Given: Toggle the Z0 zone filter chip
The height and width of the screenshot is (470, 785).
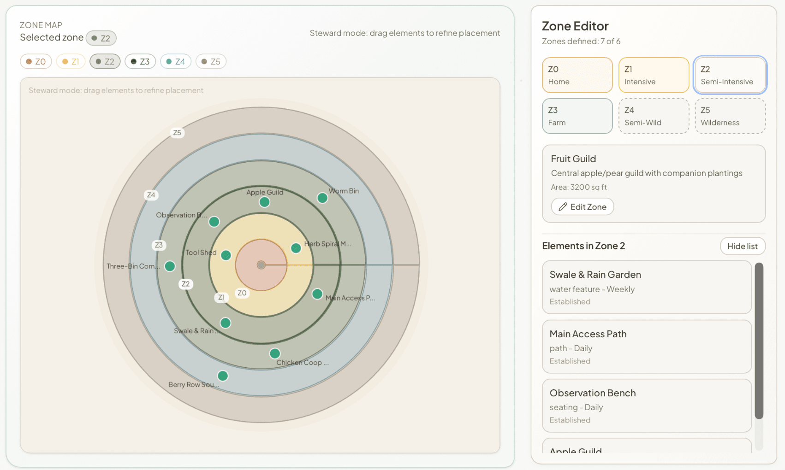Looking at the screenshot, I should tap(36, 61).
